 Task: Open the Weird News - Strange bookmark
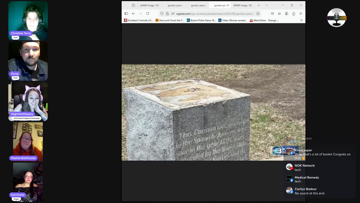264,20
